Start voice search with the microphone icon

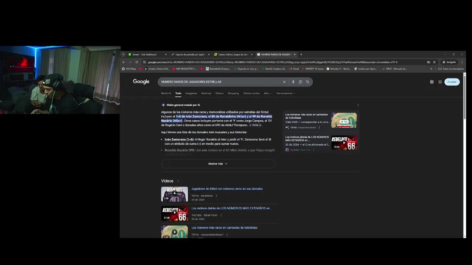point(293,82)
